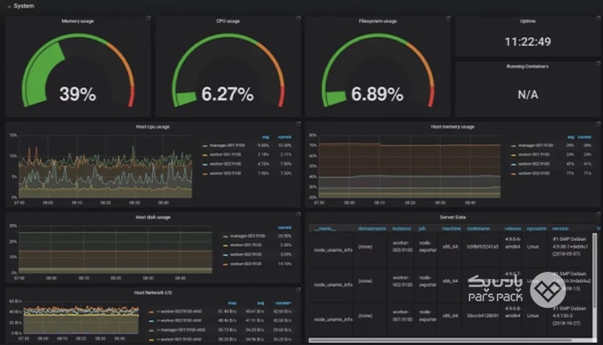603x345 pixels.
Task: Open the Server Data panel title menu
Action: coord(453,217)
